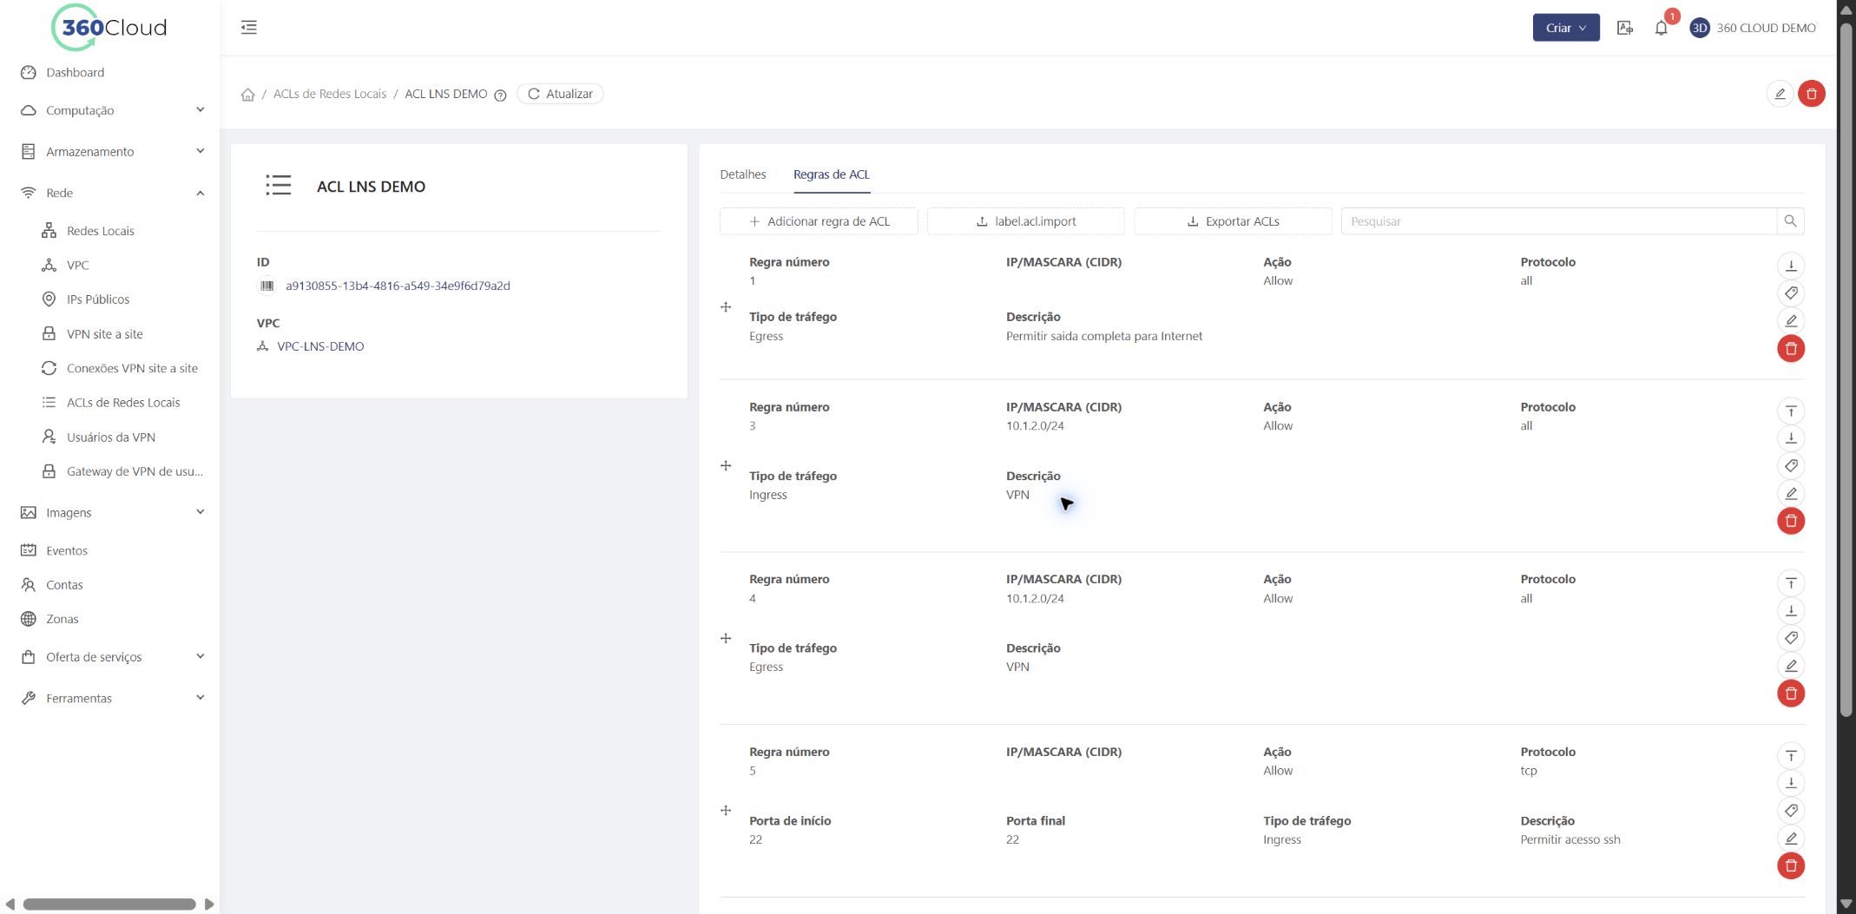Click ACLs de Redes Locais breadcrumb link
1856x914 pixels.
click(330, 94)
